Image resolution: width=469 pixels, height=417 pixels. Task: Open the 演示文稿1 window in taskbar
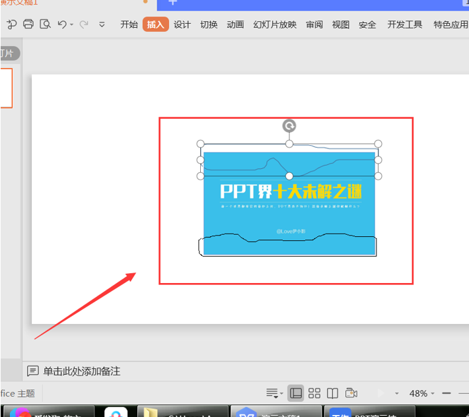275,412
